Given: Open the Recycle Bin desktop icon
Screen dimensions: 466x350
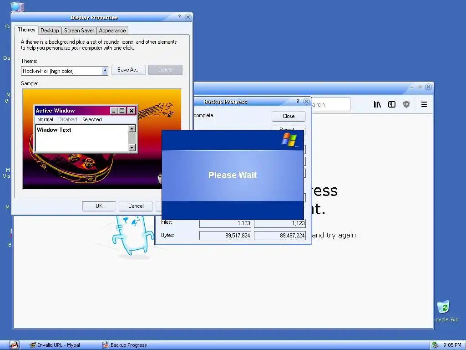Looking at the screenshot, I should pos(444,307).
